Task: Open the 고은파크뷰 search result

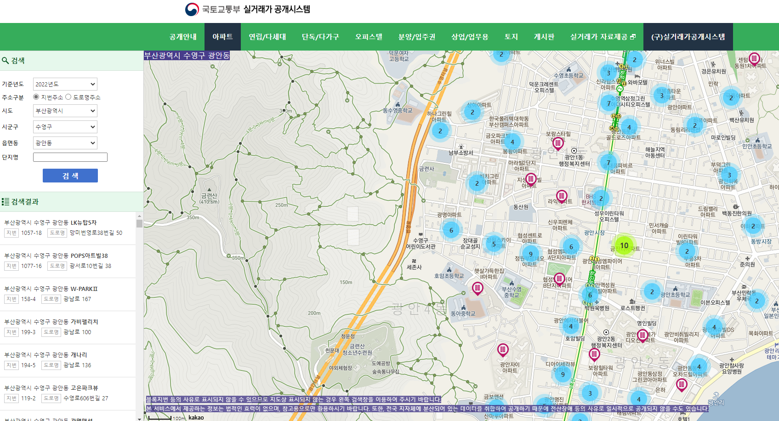Action: point(68,393)
